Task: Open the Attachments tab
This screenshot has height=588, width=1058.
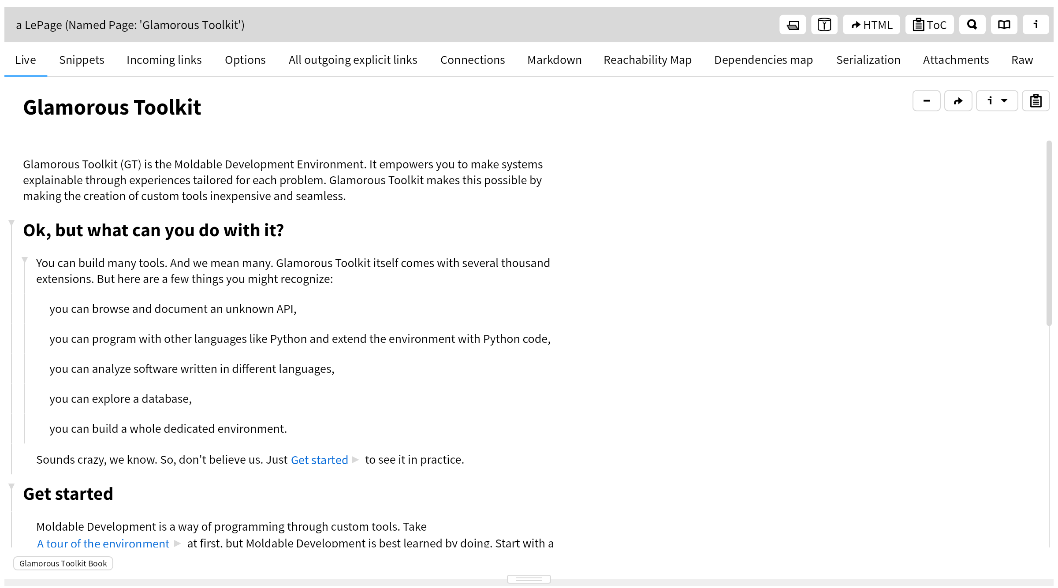Action: pos(956,60)
